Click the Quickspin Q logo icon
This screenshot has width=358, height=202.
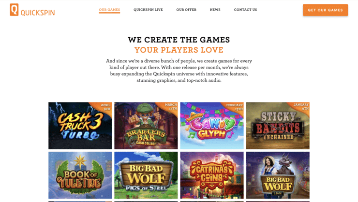(14, 10)
